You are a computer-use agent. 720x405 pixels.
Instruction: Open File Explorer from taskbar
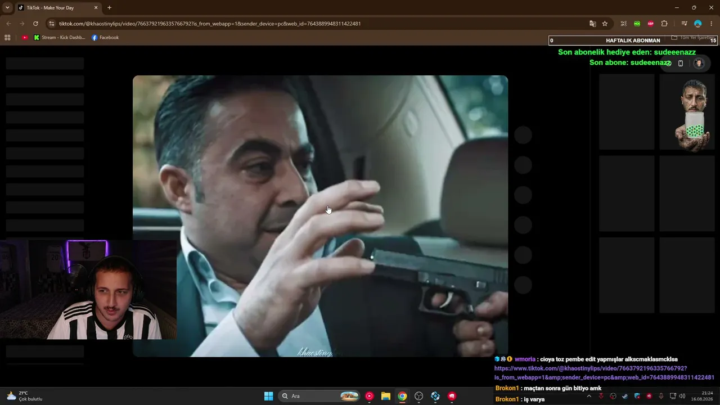pyautogui.click(x=386, y=396)
